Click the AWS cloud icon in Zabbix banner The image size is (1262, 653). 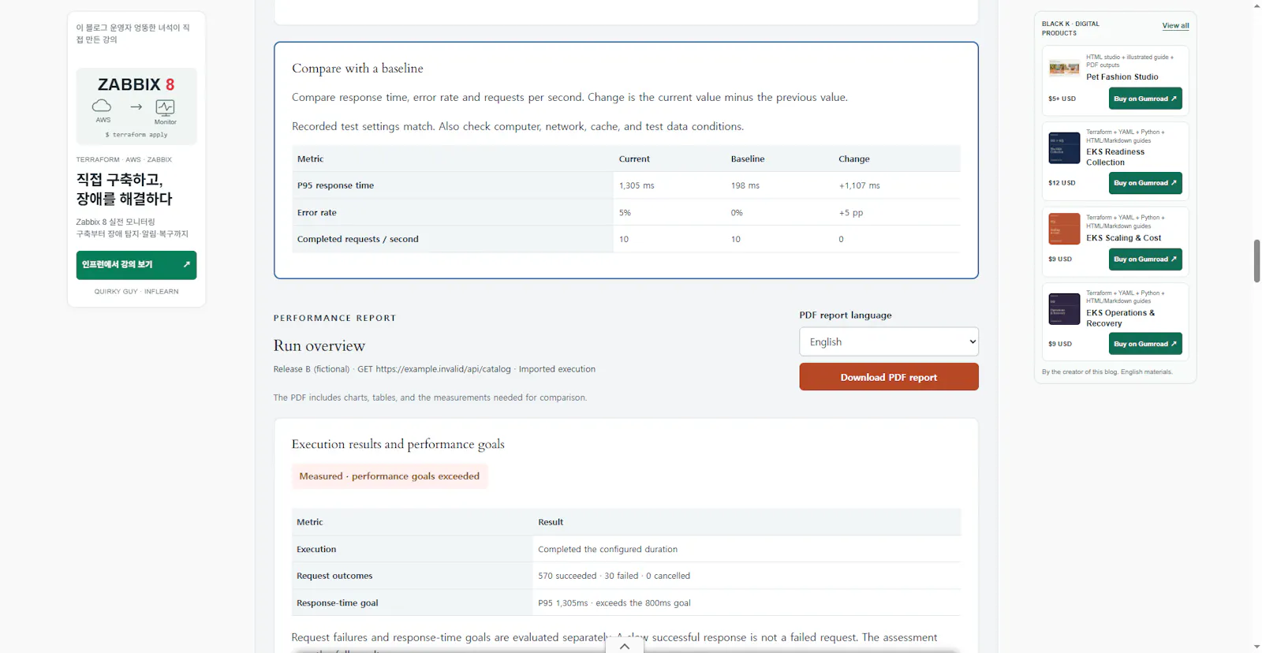coord(102,106)
